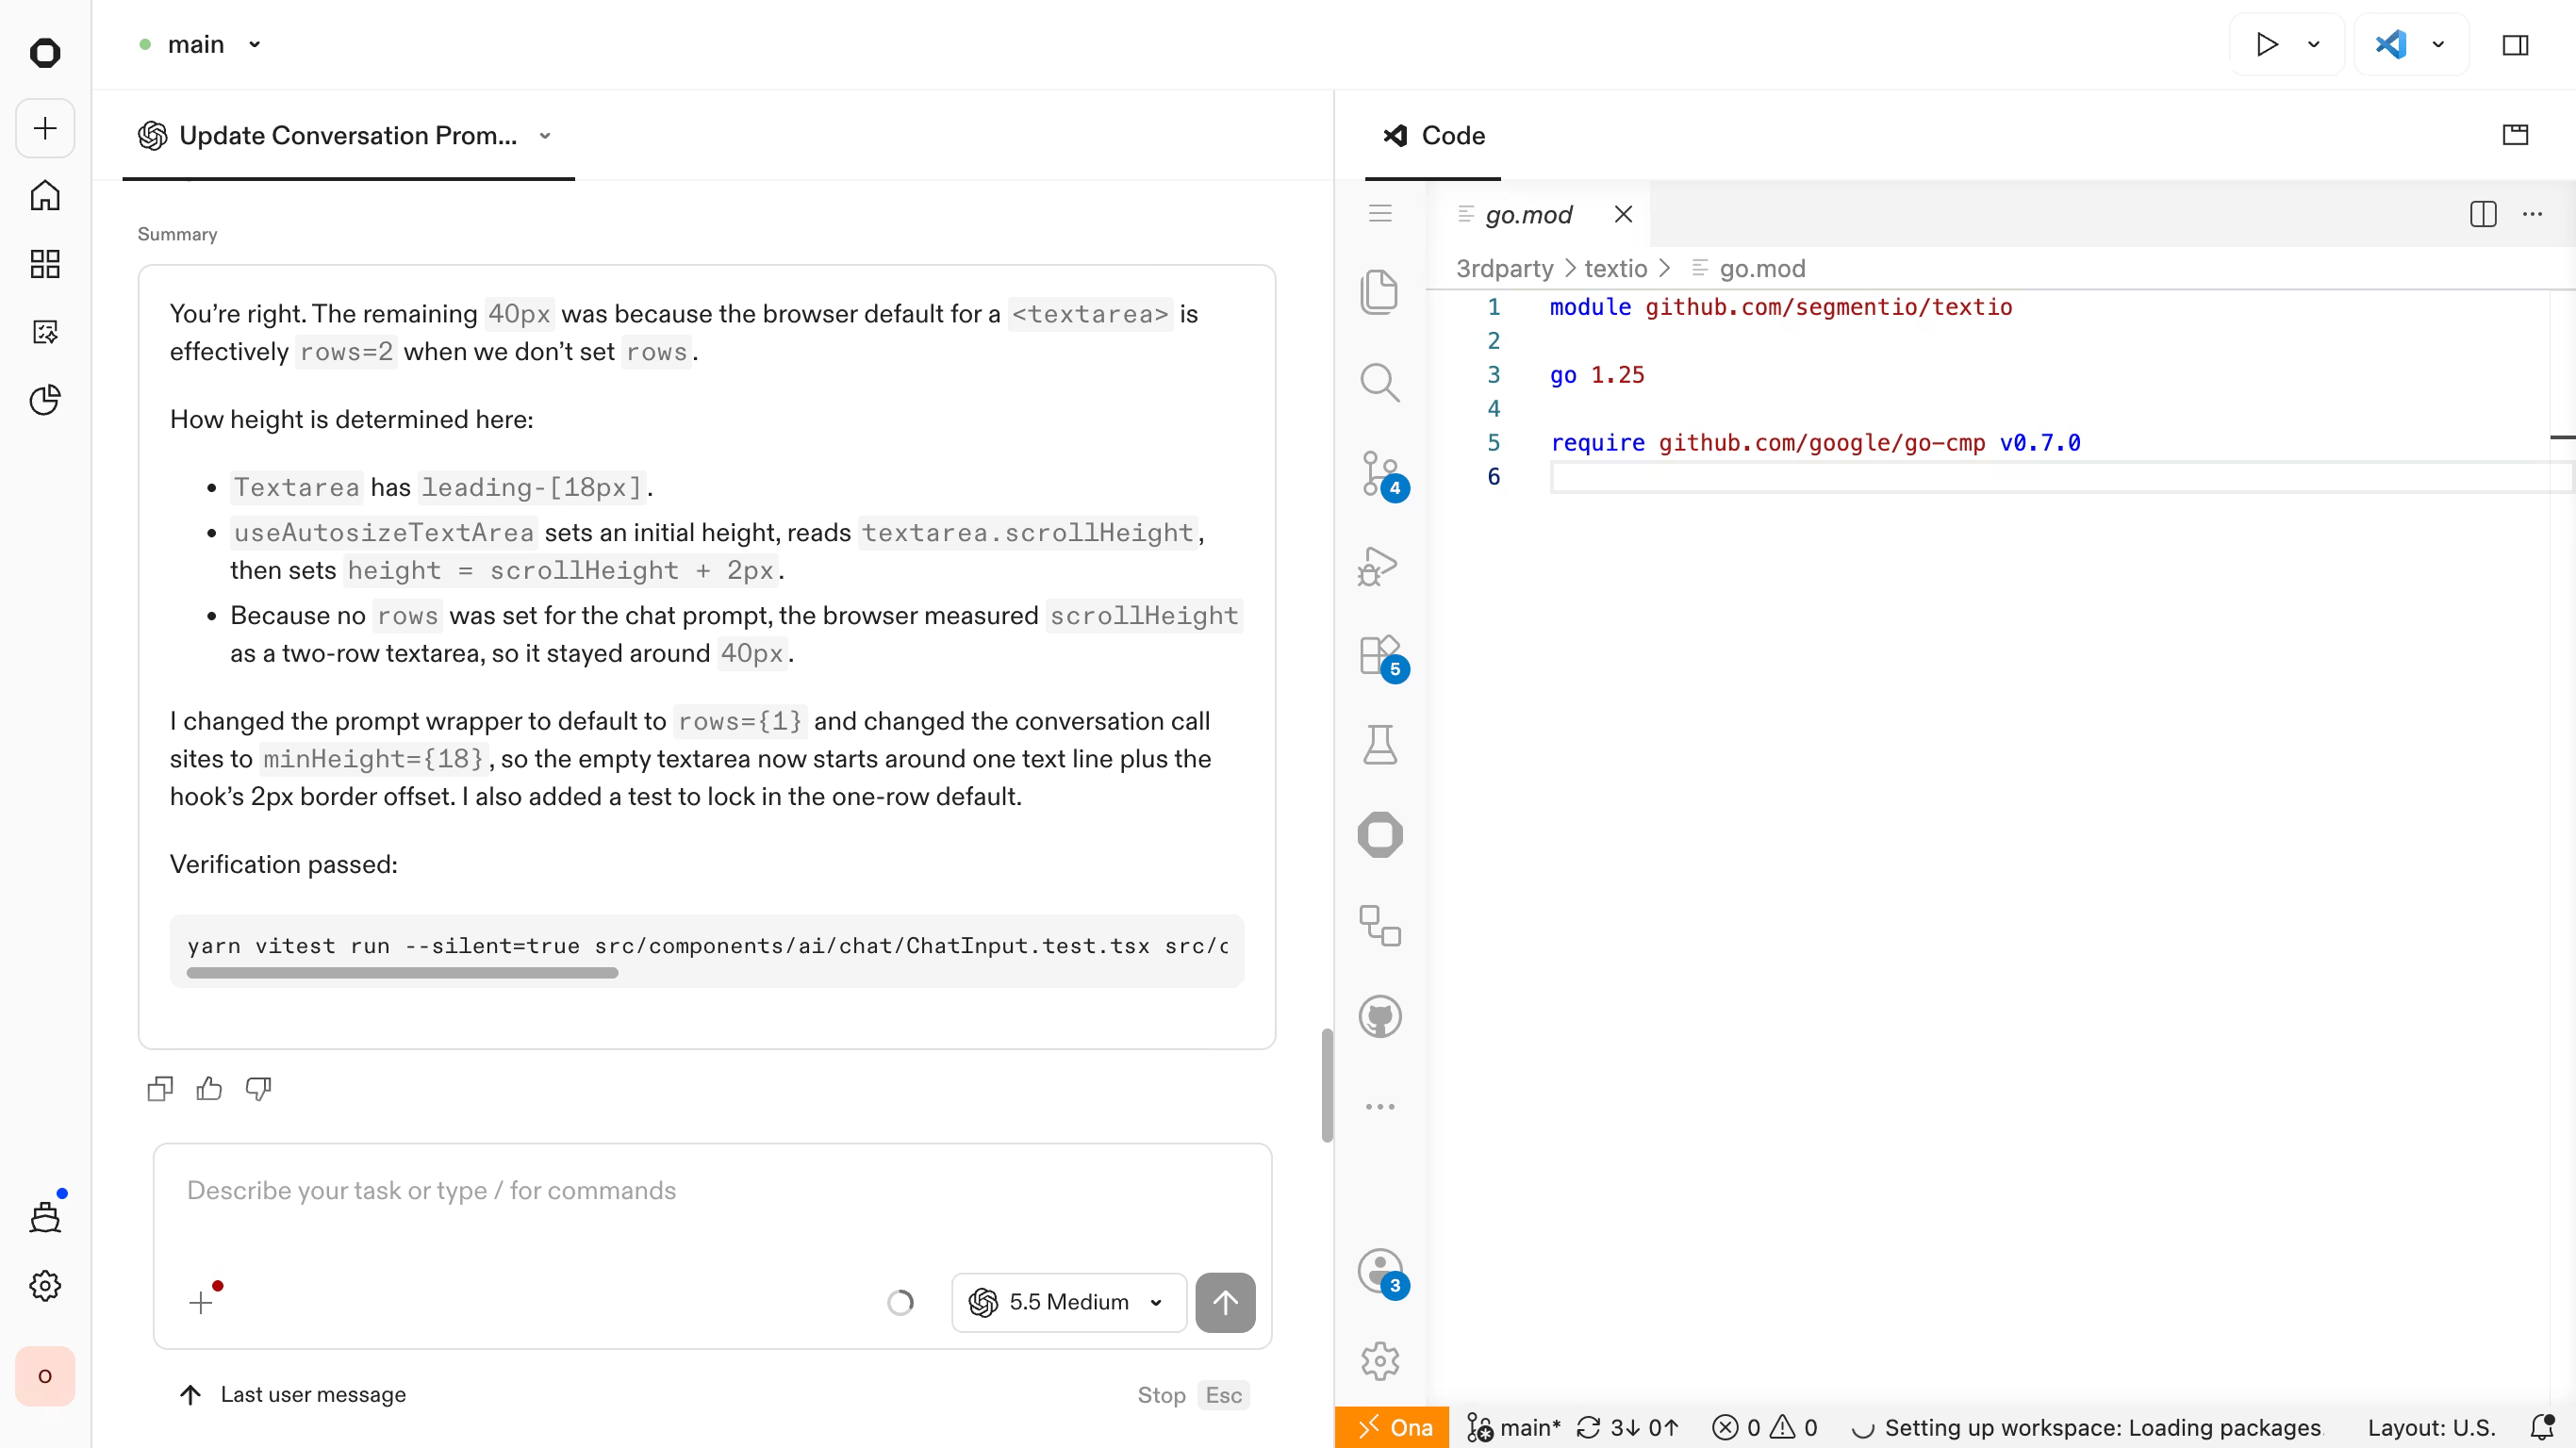Select the Update Conversation Prom... tab
The image size is (2576, 1448).
(348, 136)
